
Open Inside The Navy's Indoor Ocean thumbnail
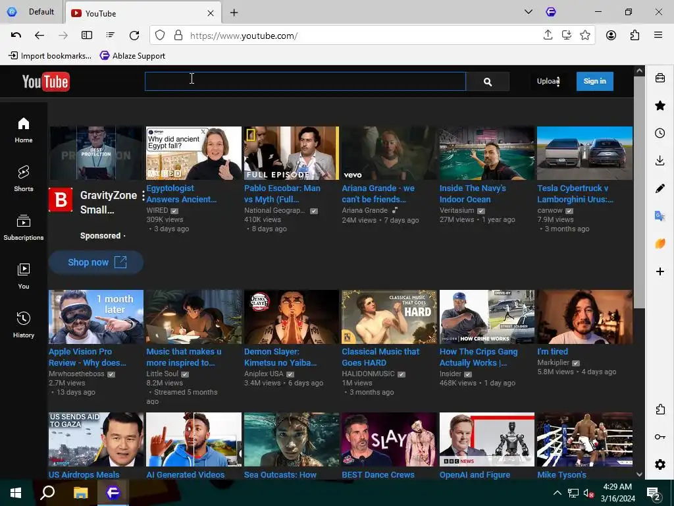coord(486,153)
